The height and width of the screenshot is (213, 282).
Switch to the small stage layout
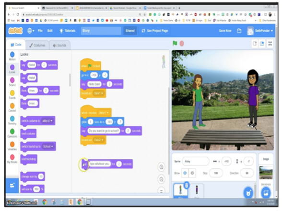click(x=255, y=44)
